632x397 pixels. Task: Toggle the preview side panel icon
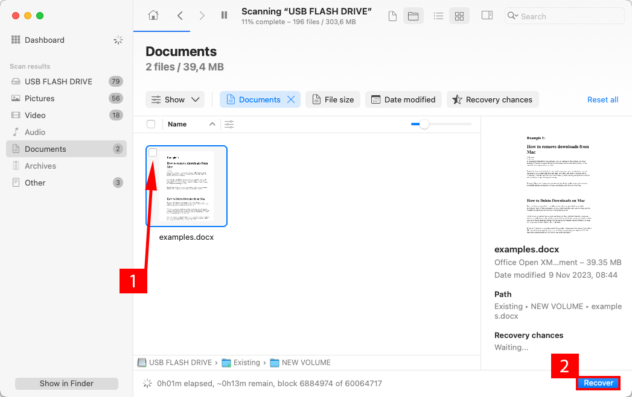487,16
